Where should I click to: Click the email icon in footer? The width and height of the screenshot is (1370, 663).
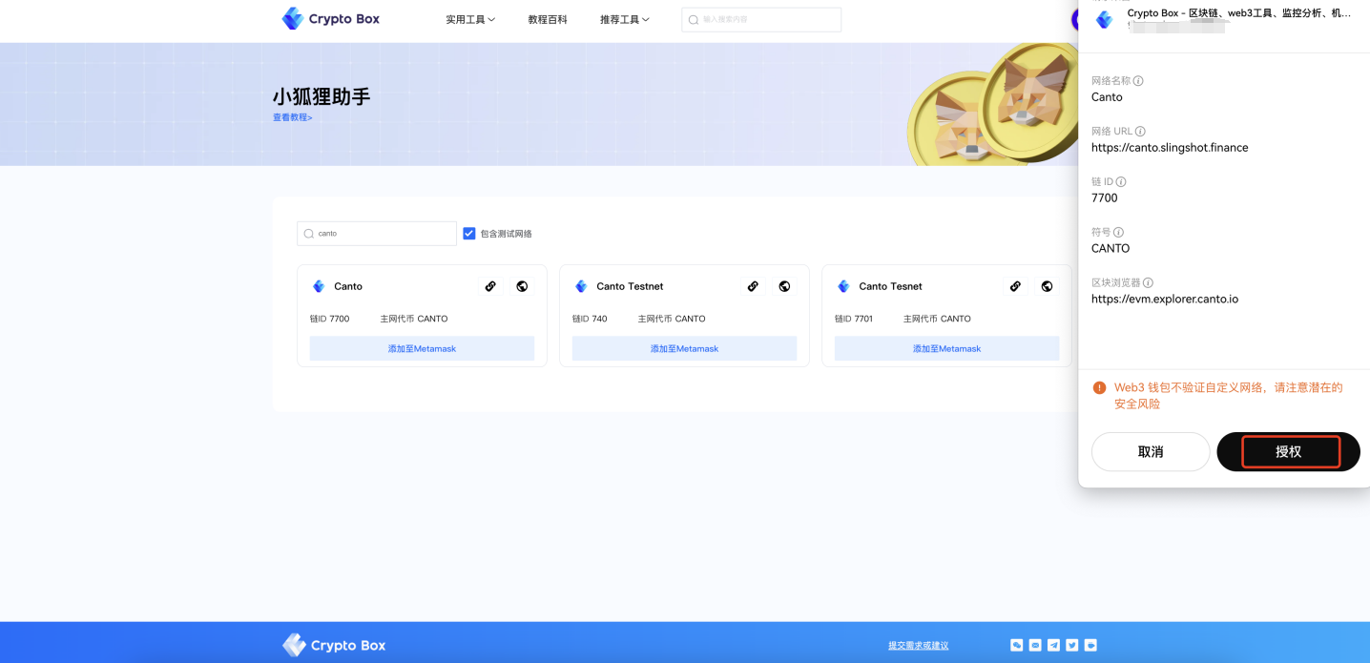(1035, 646)
